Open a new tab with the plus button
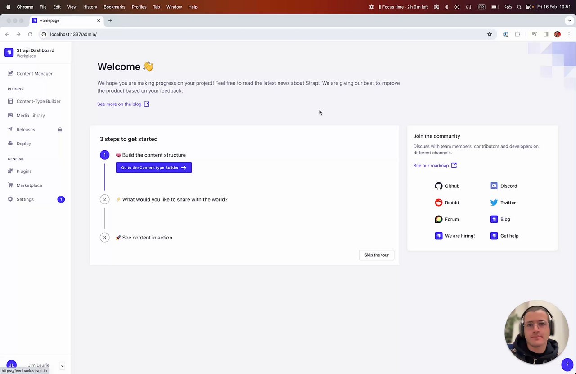This screenshot has height=374, width=576. coord(110,20)
